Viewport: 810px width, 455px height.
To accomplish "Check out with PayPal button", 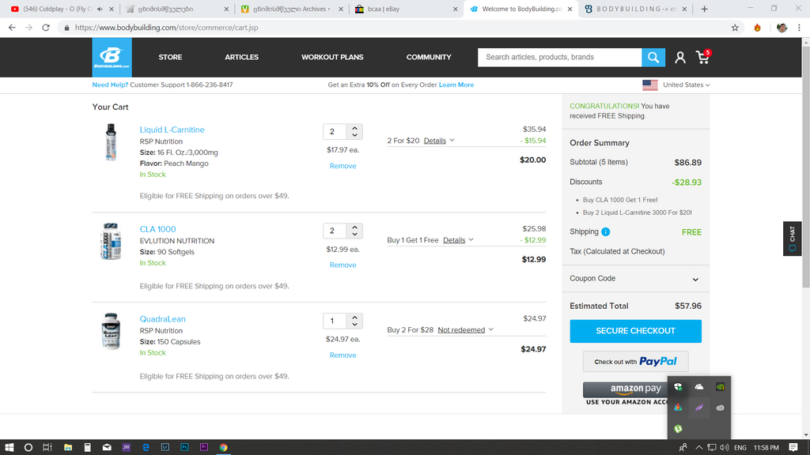I will pos(635,362).
